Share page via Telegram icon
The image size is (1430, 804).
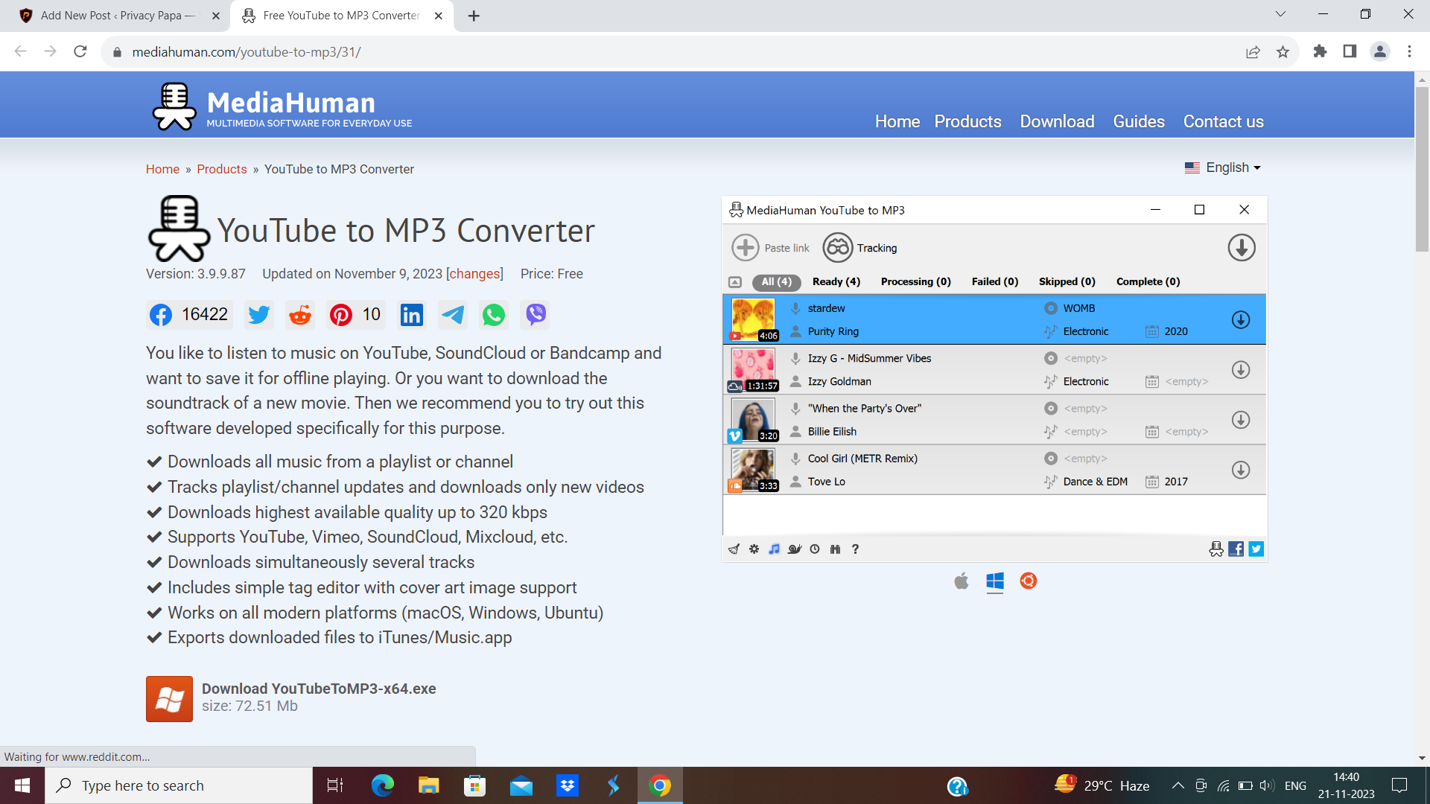pyautogui.click(x=453, y=315)
